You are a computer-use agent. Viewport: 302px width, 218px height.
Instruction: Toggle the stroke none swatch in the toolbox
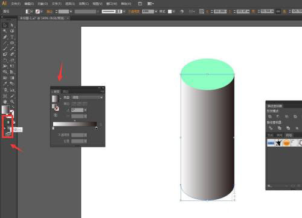click(x=12, y=113)
